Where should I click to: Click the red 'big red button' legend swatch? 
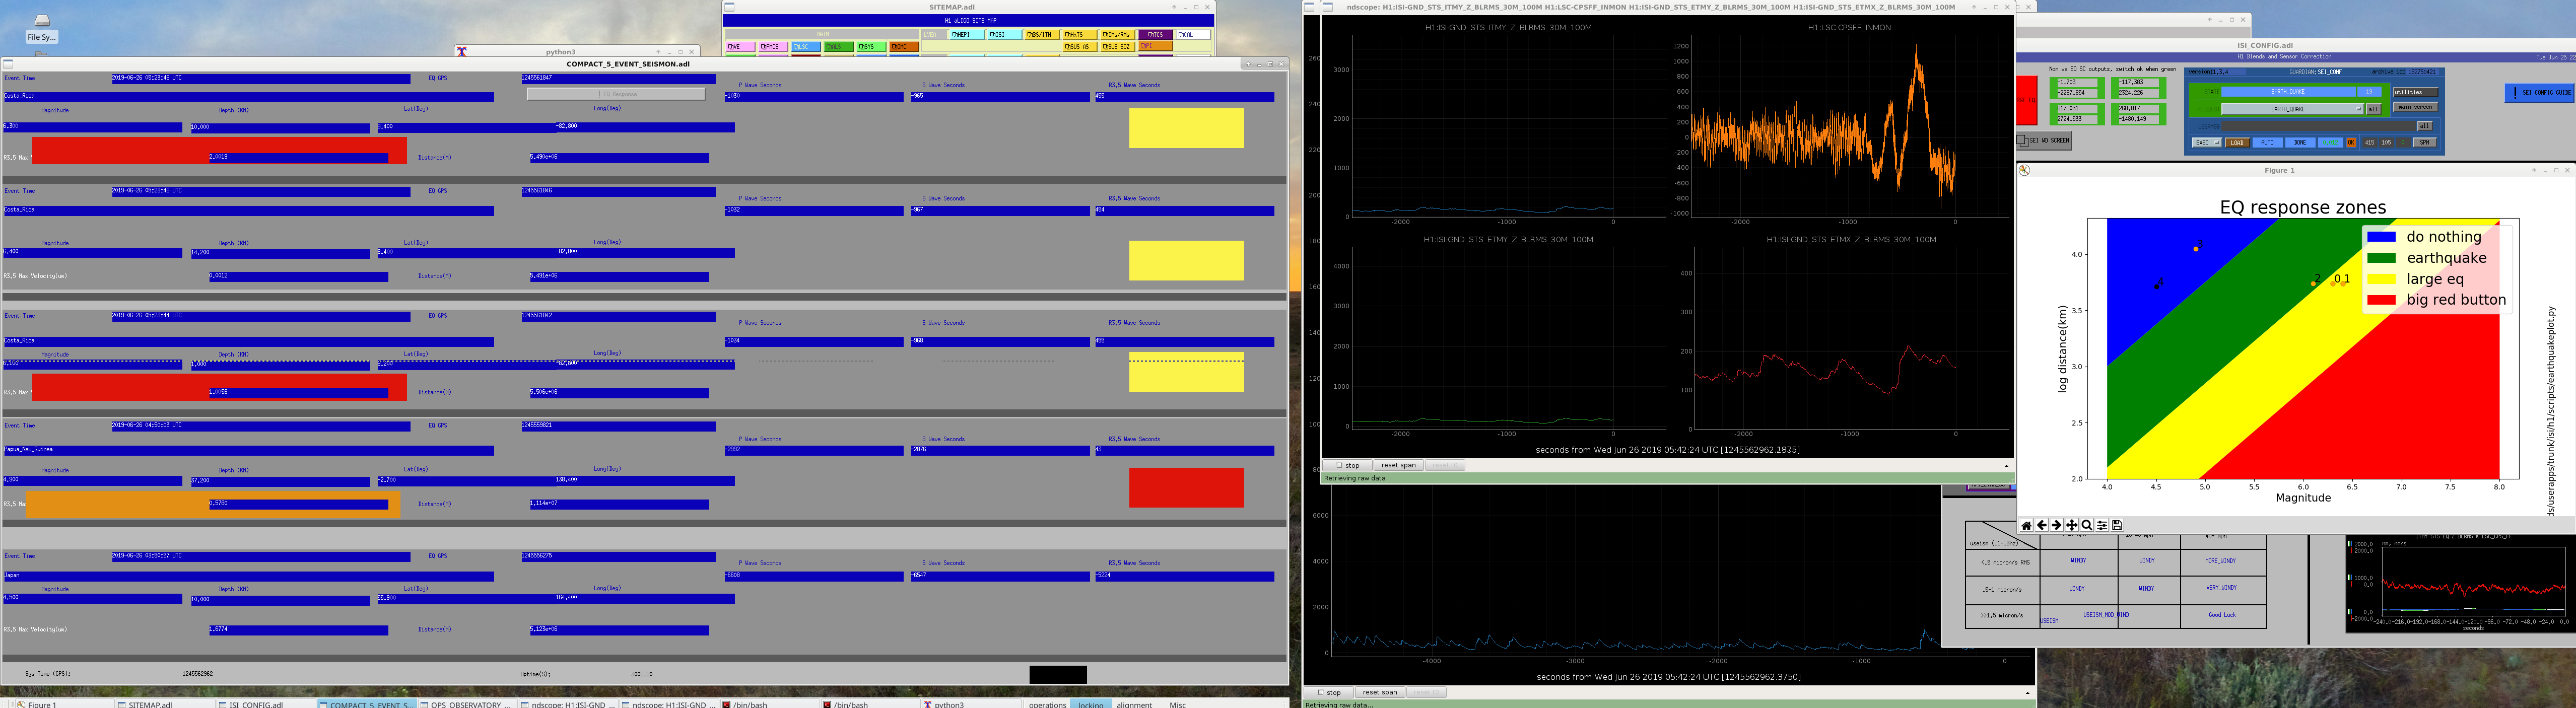pos(2381,300)
